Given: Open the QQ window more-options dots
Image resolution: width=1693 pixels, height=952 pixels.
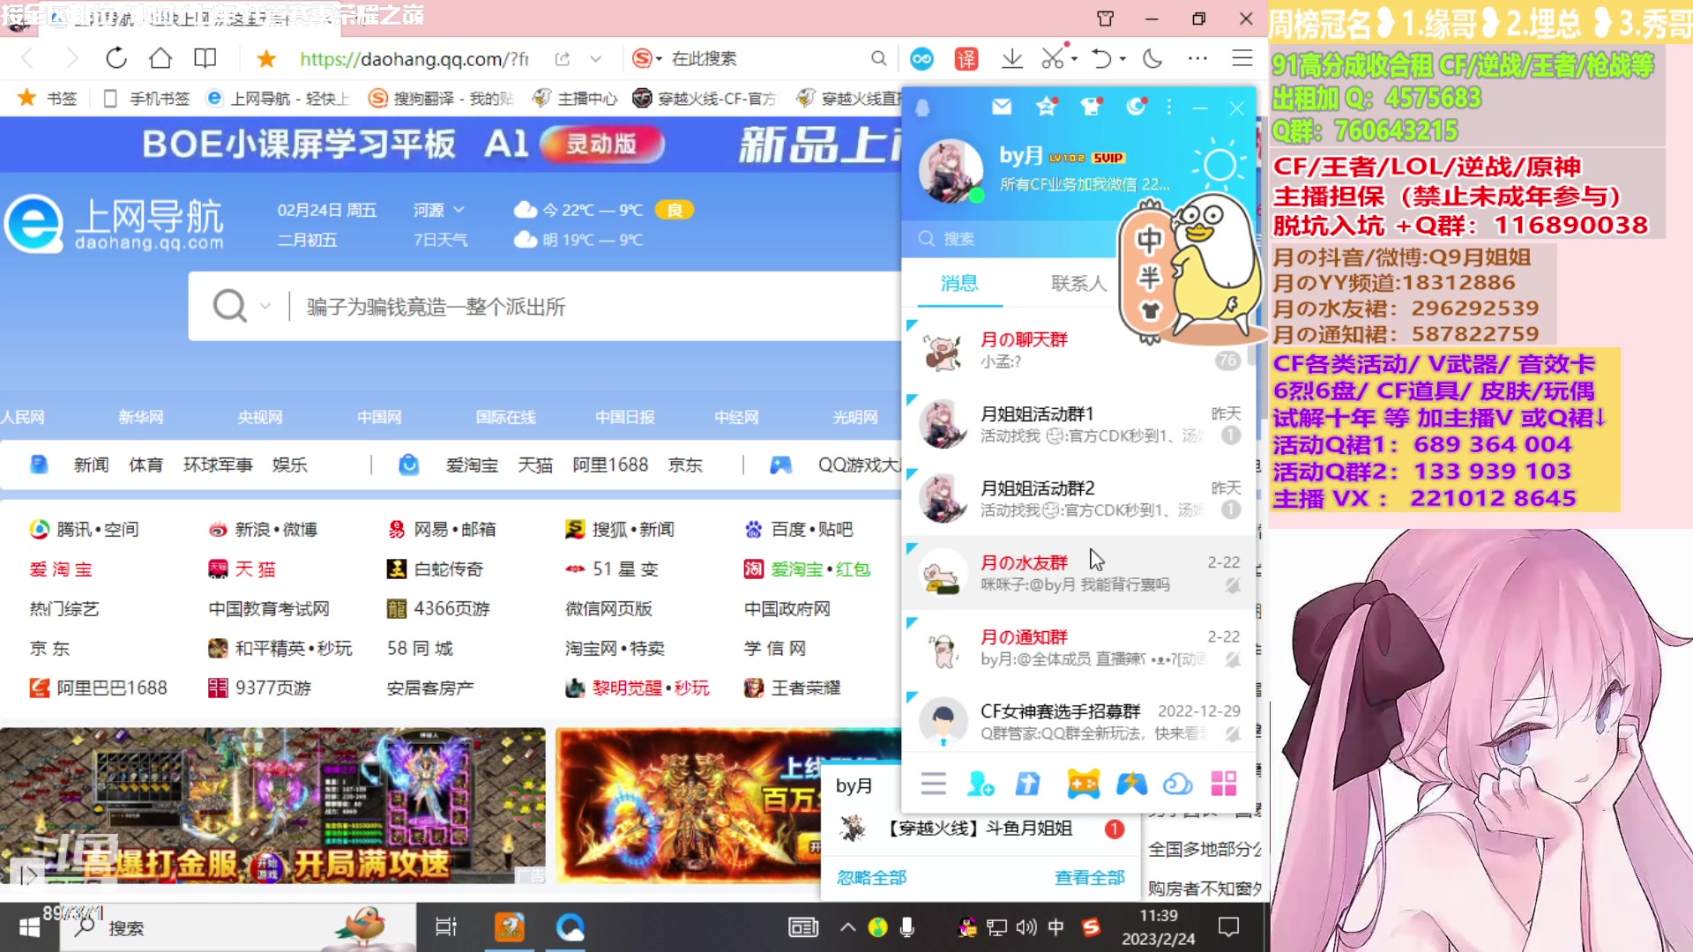Looking at the screenshot, I should click(x=1169, y=107).
